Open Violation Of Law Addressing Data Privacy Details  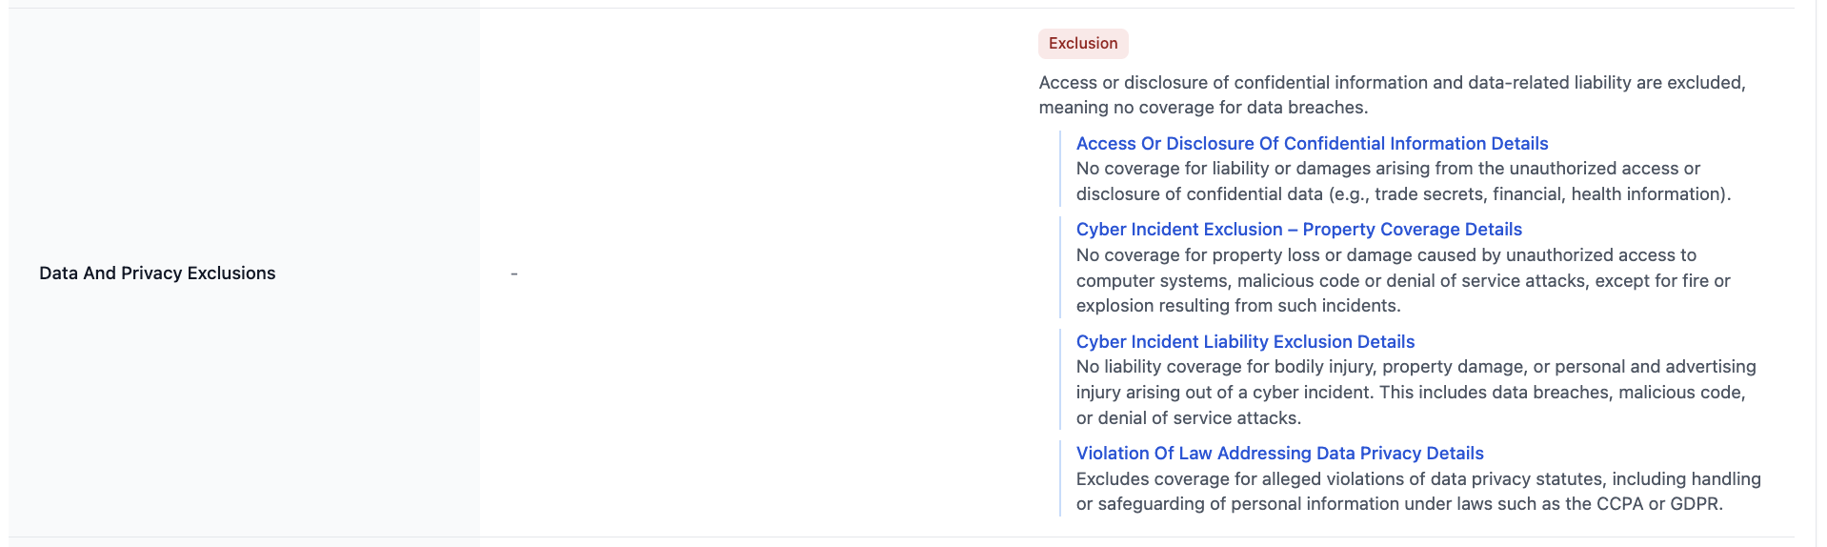[x=1279, y=454]
